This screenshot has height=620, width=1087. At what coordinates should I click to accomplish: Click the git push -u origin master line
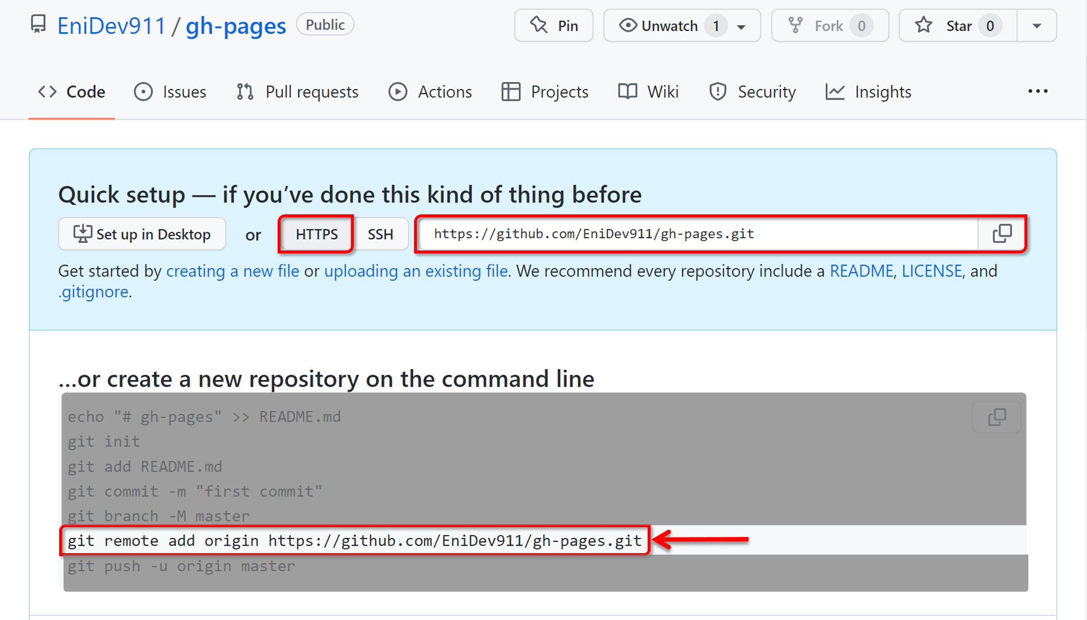click(181, 566)
